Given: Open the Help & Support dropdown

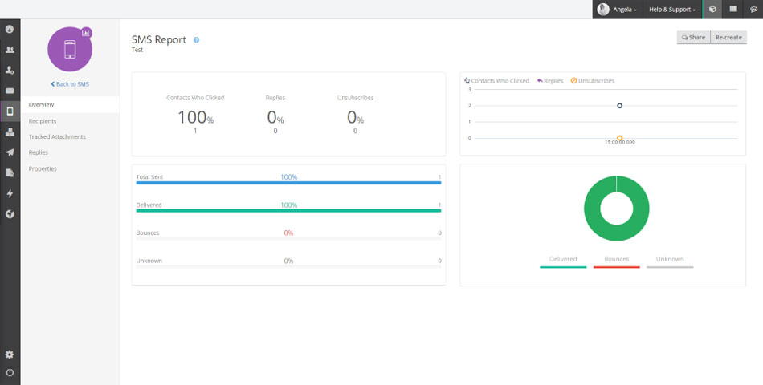Looking at the screenshot, I should (672, 10).
